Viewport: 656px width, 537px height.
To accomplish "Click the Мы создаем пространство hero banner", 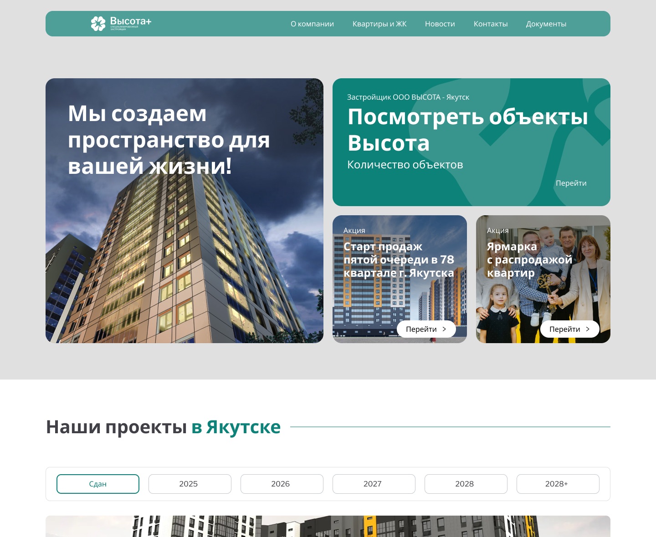I will coord(184,211).
